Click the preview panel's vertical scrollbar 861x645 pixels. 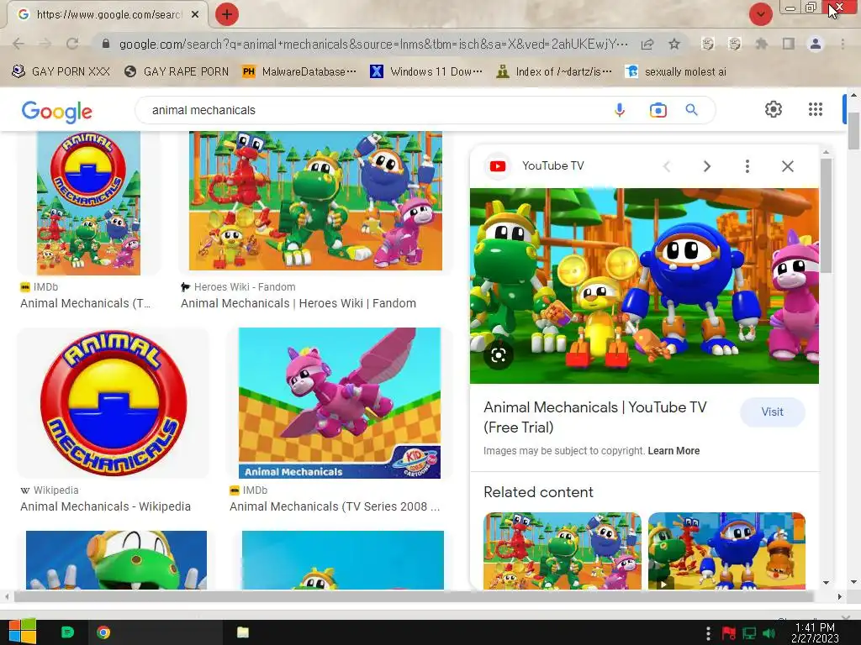click(x=826, y=215)
